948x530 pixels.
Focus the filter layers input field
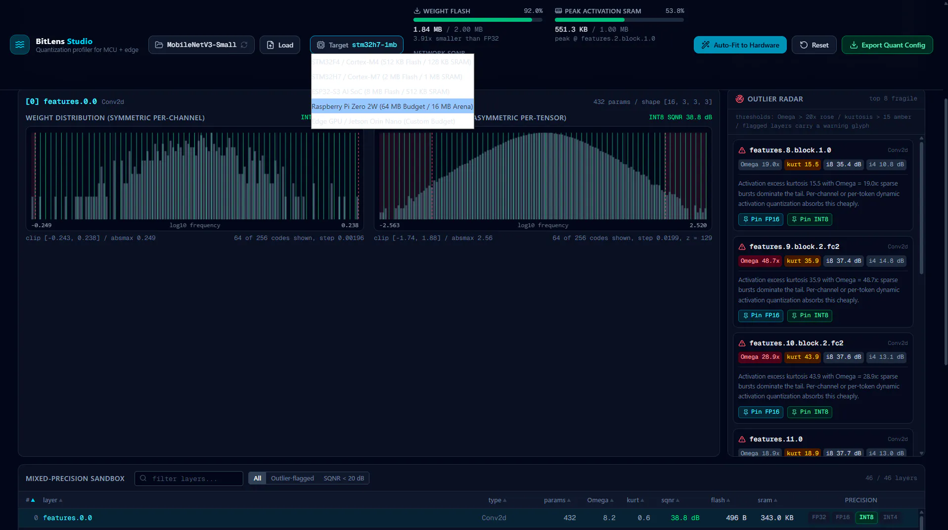[189, 479]
